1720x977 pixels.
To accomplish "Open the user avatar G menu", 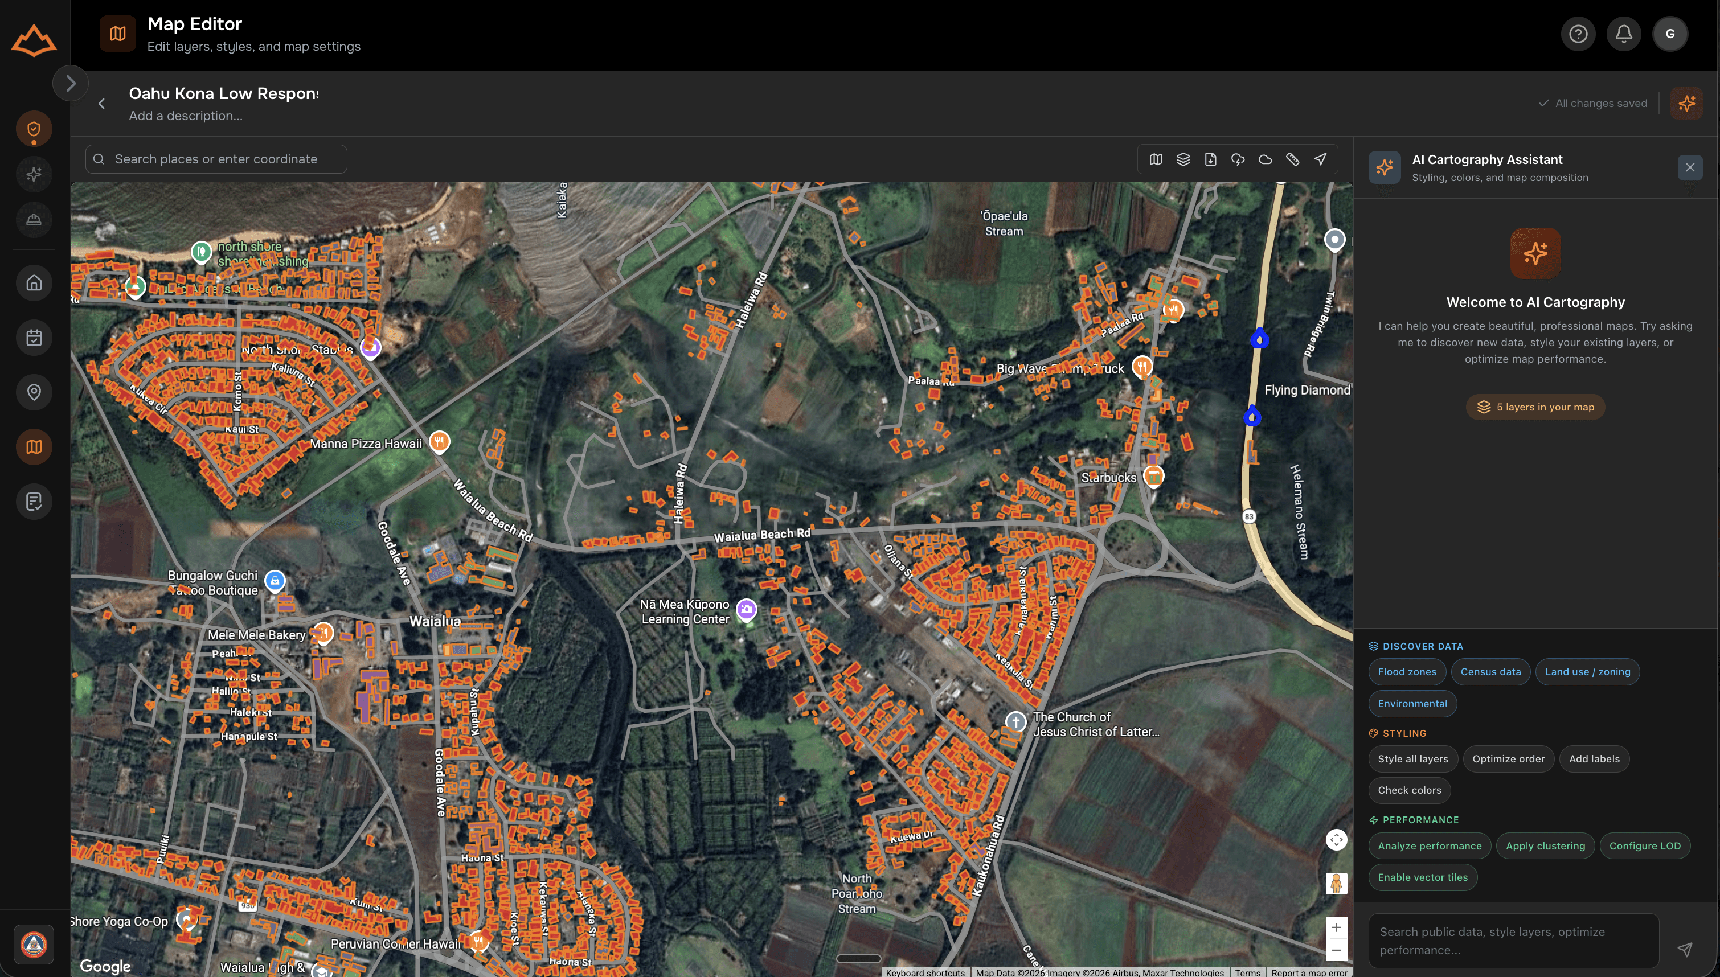I will 1670,34.
